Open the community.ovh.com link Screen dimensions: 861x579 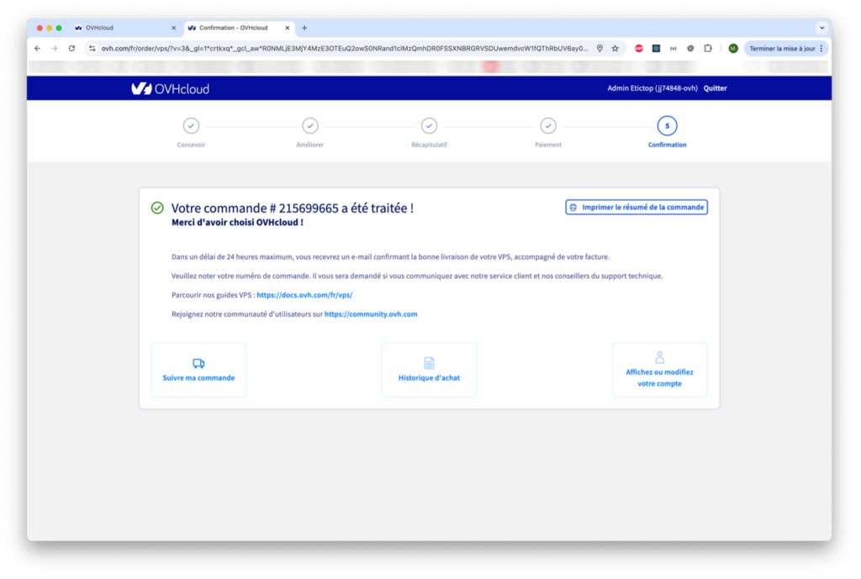coord(371,314)
